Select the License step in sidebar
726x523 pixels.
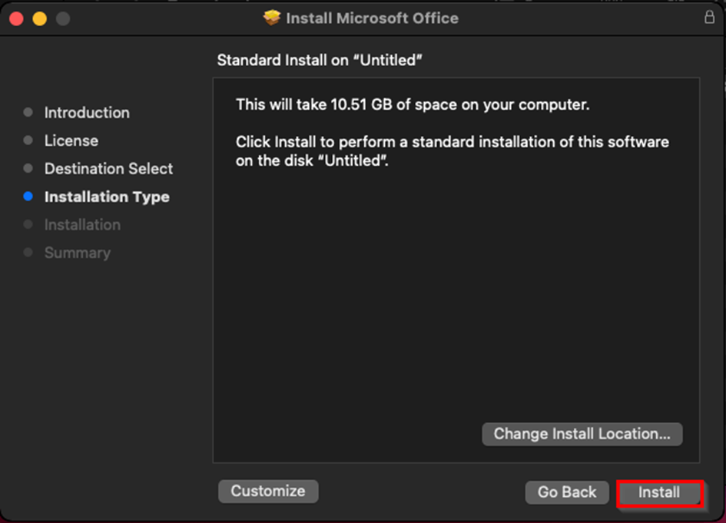click(x=71, y=141)
